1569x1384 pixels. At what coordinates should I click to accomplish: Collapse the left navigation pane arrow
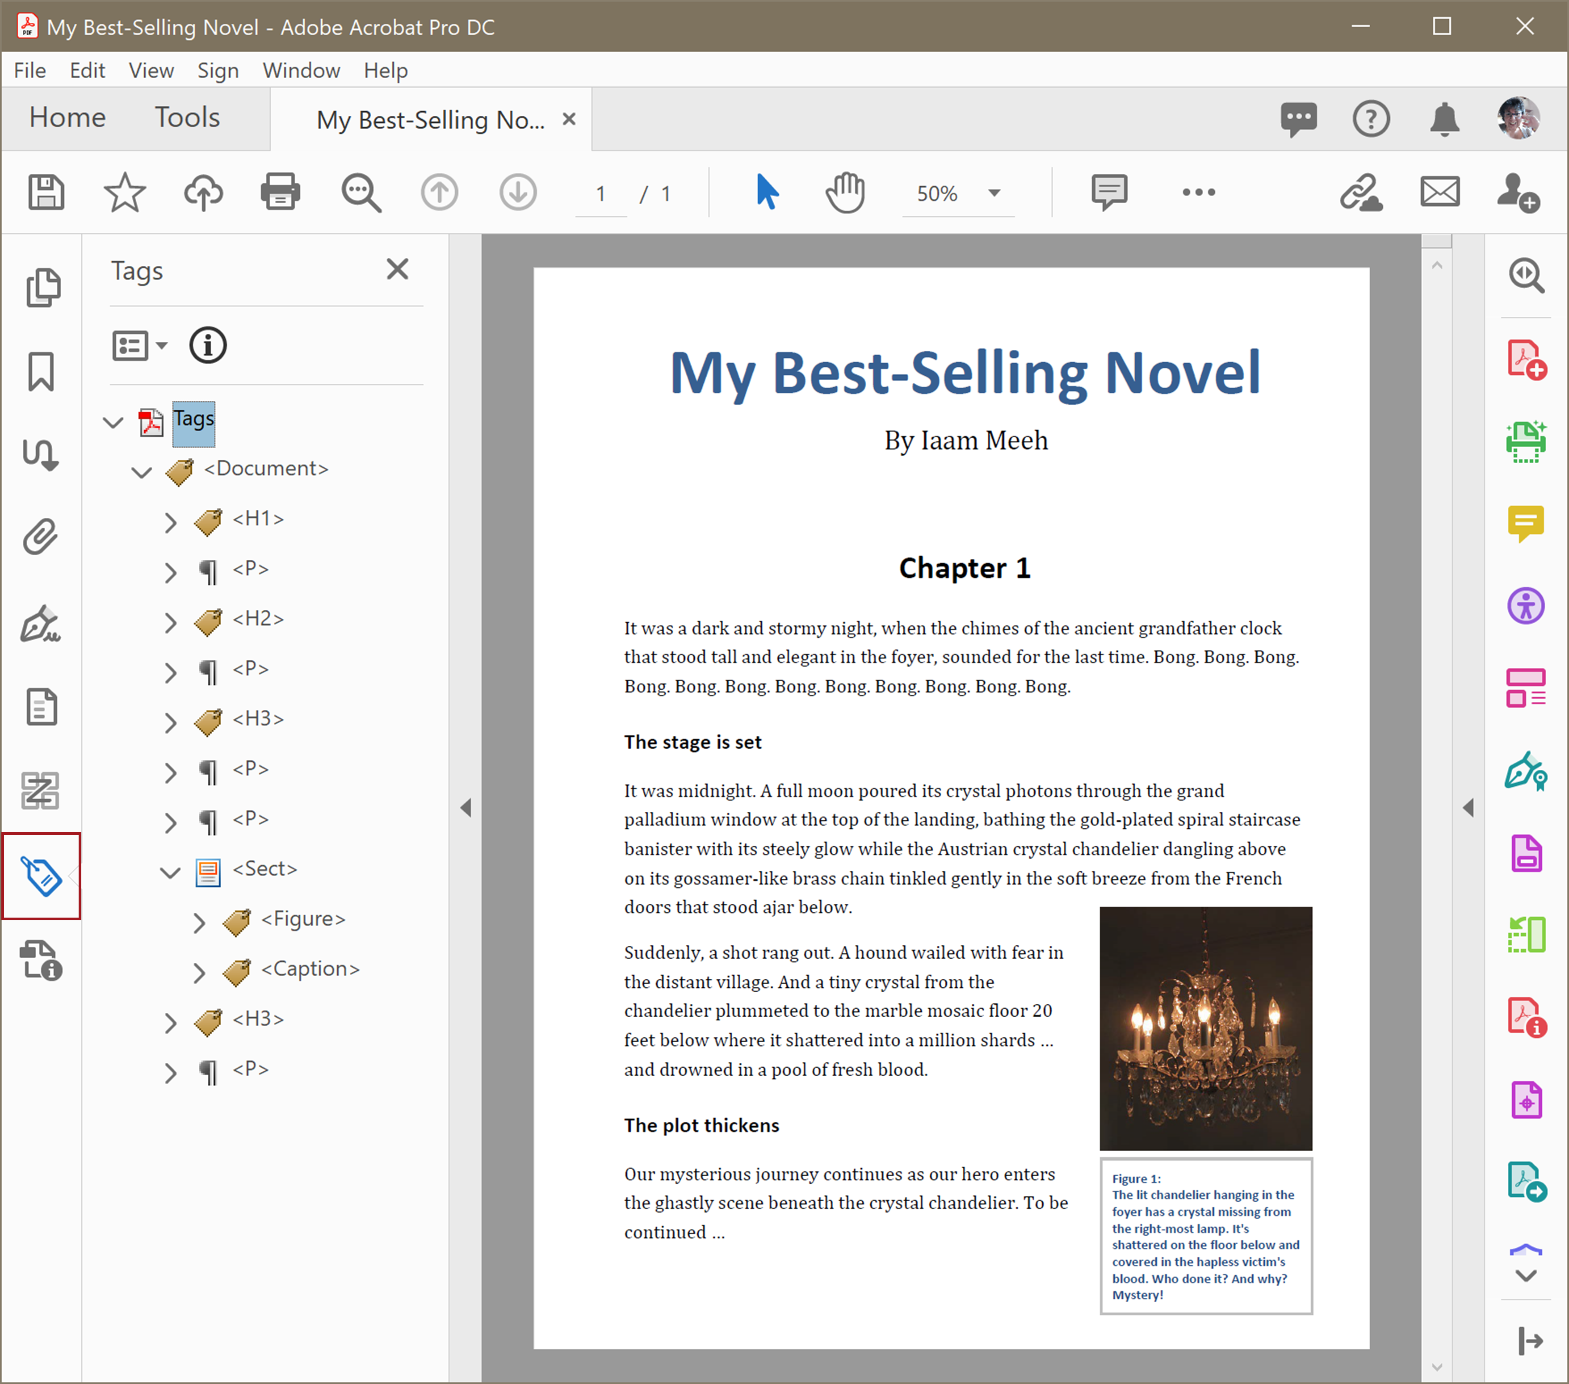point(466,808)
